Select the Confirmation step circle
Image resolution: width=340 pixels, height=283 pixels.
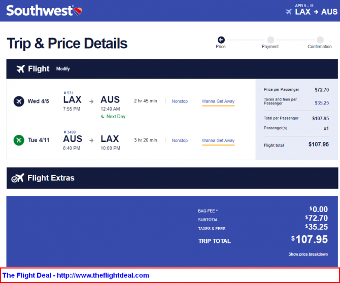point(320,40)
